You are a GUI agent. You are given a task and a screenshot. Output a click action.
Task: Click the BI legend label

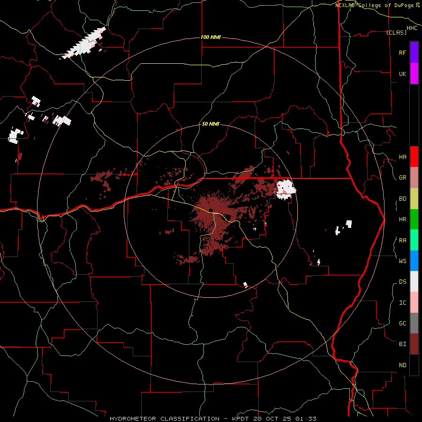(x=402, y=344)
